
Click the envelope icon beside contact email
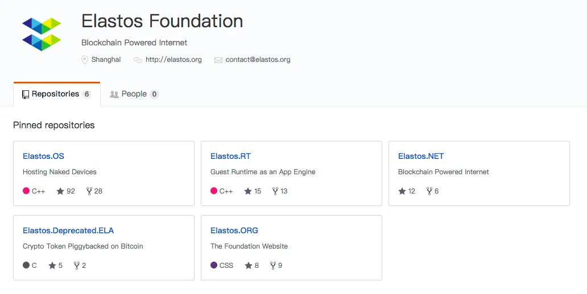click(218, 60)
